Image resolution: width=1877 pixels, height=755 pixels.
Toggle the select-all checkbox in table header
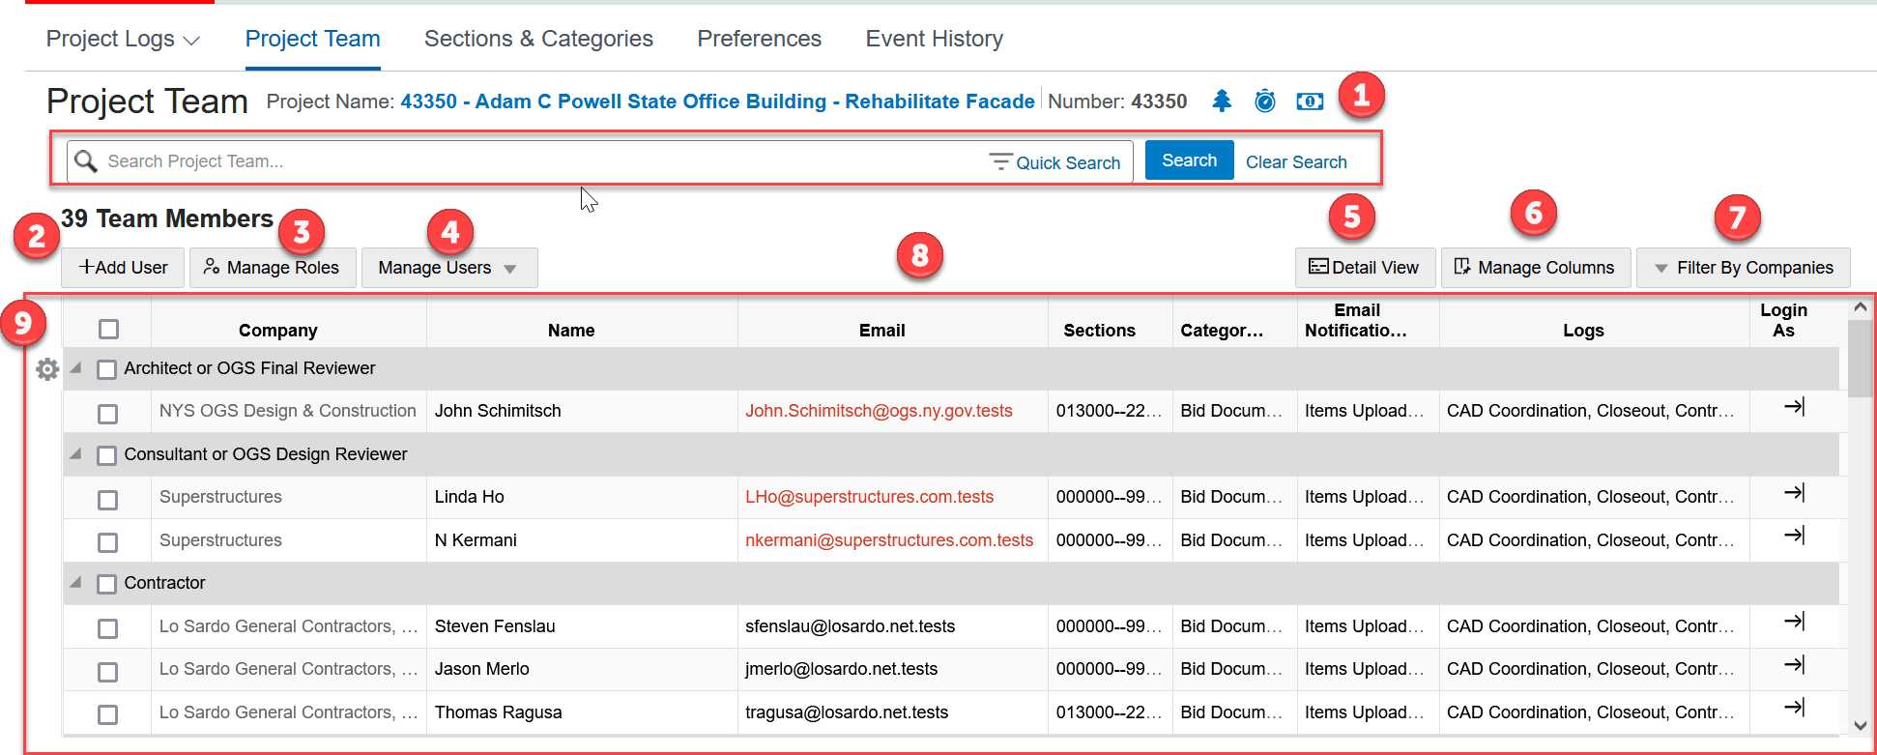(108, 330)
